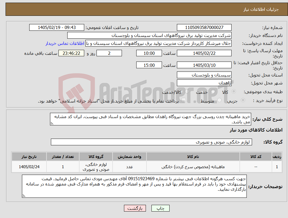Click the واحد شمارش column header
The width and height of the screenshot is (288, 218).
(x=130, y=156)
